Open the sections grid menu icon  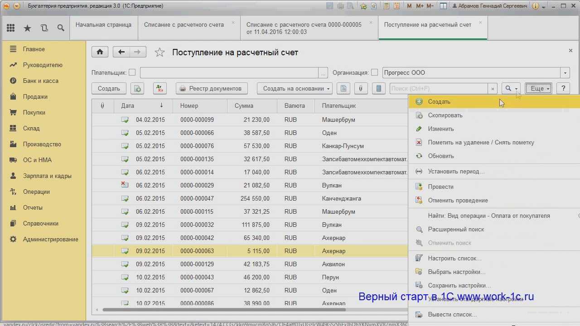[10, 28]
